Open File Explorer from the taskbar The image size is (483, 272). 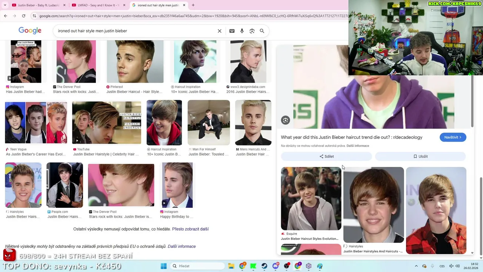231,266
